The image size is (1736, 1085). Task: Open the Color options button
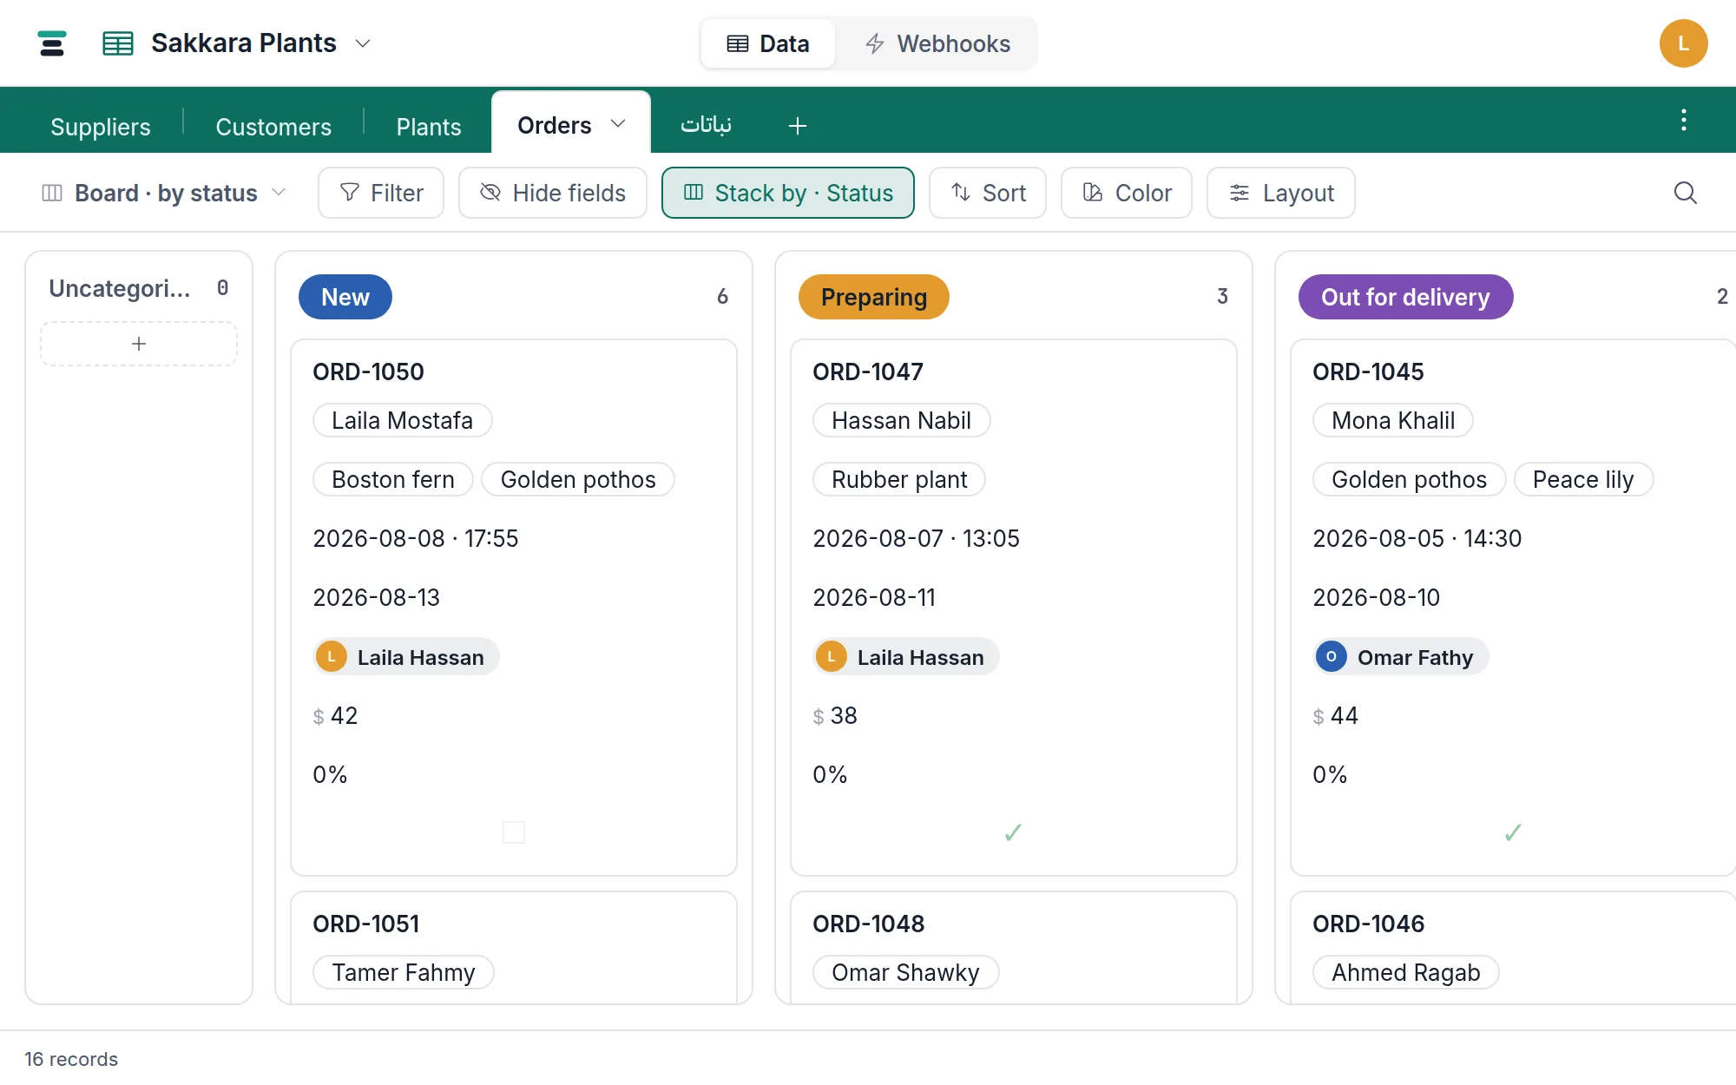pyautogui.click(x=1127, y=193)
